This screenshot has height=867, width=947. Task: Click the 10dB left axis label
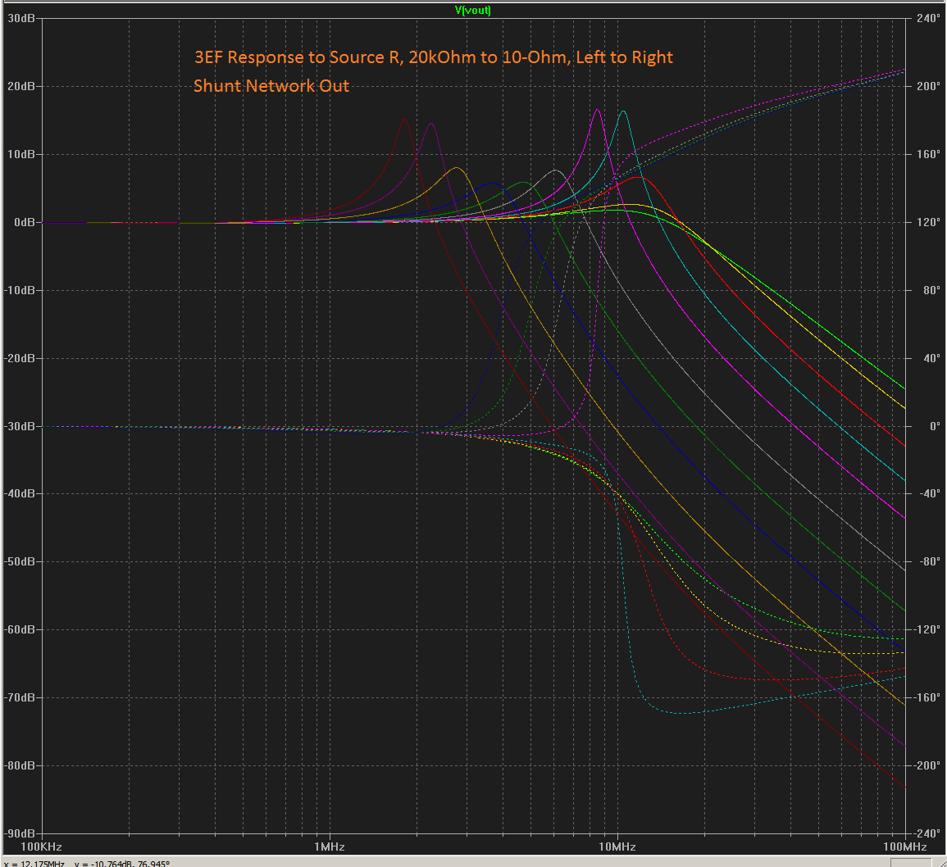pyautogui.click(x=21, y=155)
